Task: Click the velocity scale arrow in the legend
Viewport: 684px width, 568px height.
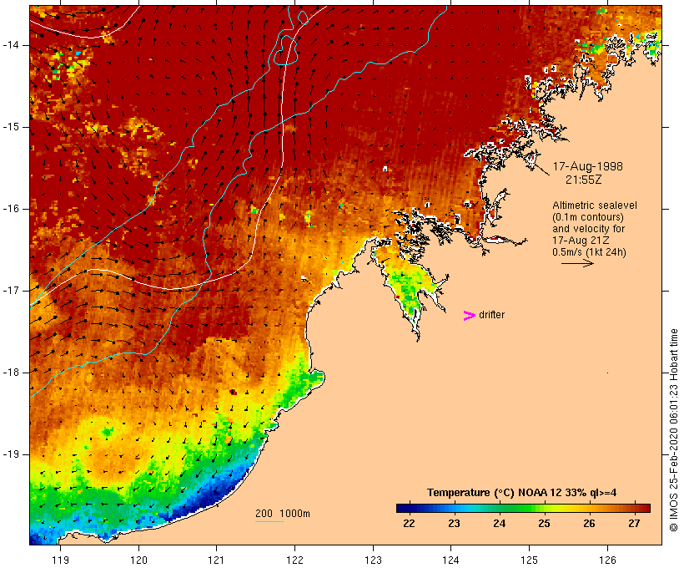Action: (577, 263)
